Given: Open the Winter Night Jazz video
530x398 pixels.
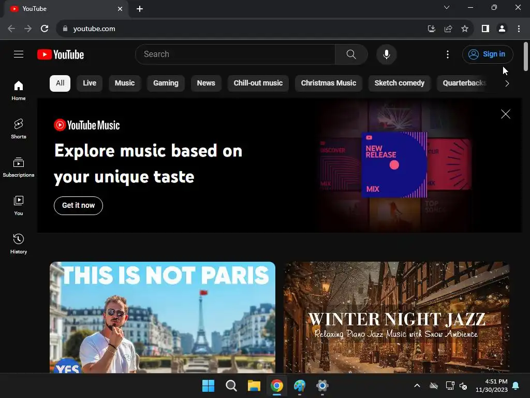Looking at the screenshot, I should click(x=396, y=318).
